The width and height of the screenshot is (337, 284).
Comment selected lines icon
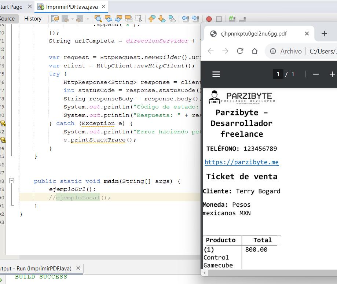pyautogui.click(x=232, y=19)
